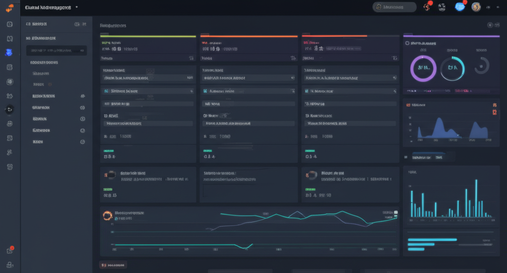Click the longest cyan progress bar at bottom right

432,240
